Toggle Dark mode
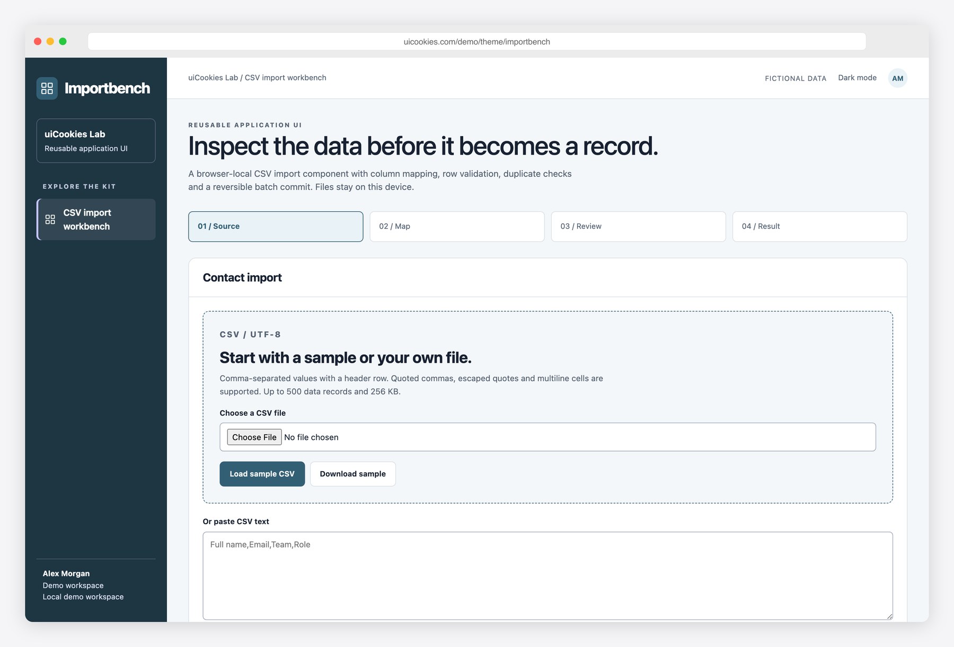This screenshot has height=647, width=954. (857, 78)
